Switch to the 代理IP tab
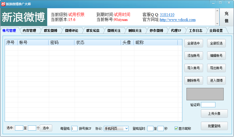 [176, 31]
